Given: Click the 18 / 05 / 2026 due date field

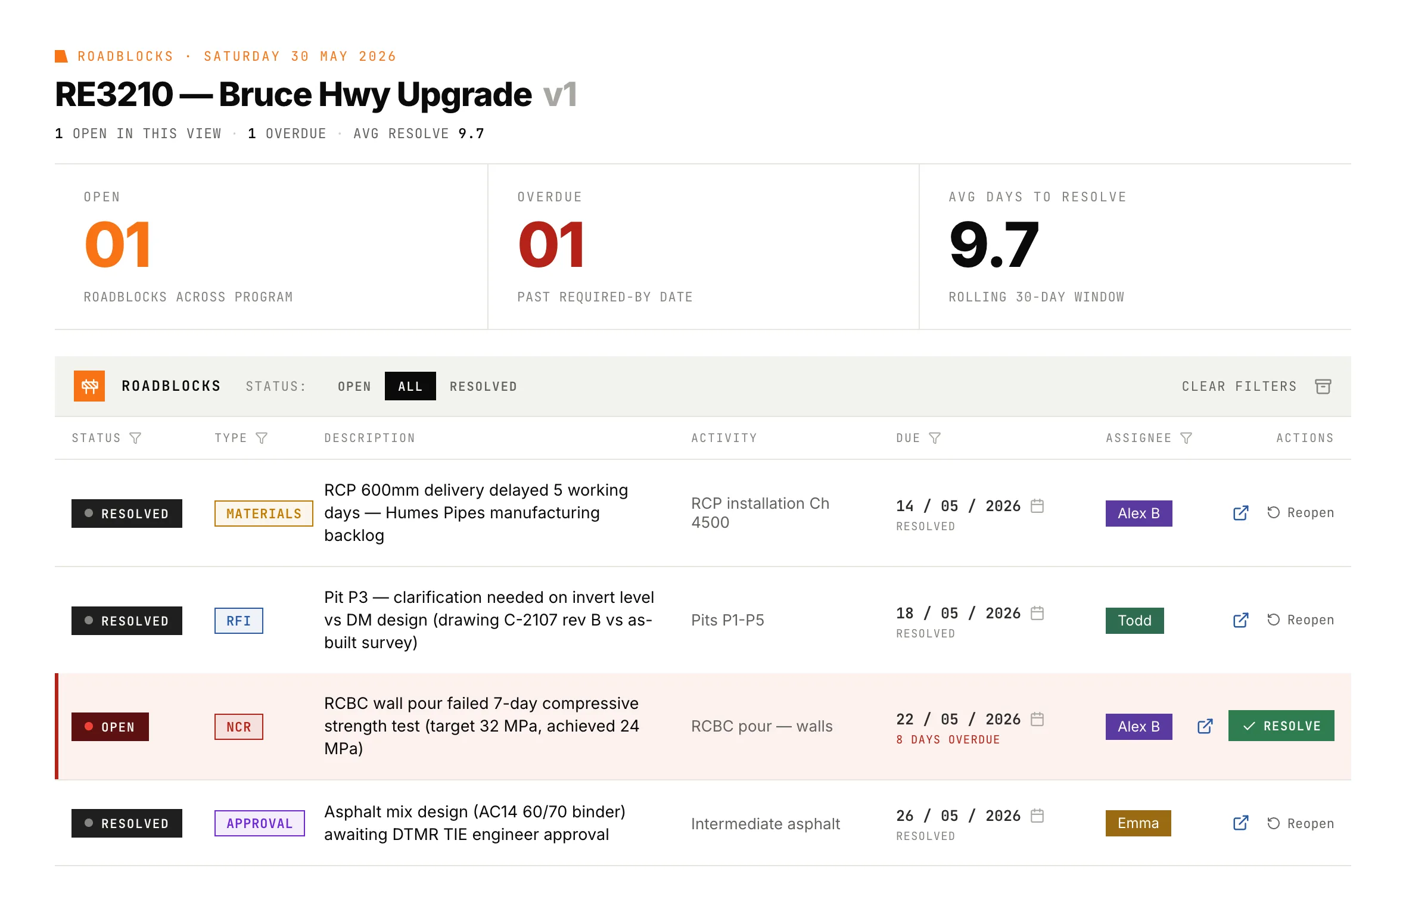Looking at the screenshot, I should click(x=959, y=613).
